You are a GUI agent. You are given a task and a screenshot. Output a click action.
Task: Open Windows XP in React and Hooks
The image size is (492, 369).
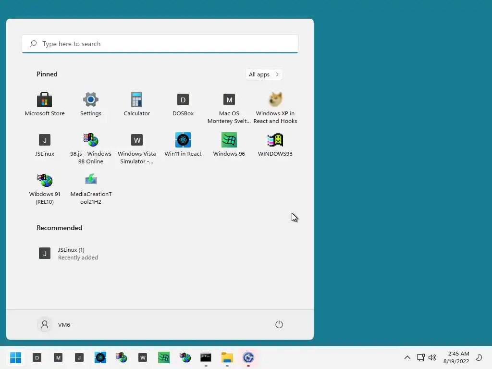[x=275, y=108]
